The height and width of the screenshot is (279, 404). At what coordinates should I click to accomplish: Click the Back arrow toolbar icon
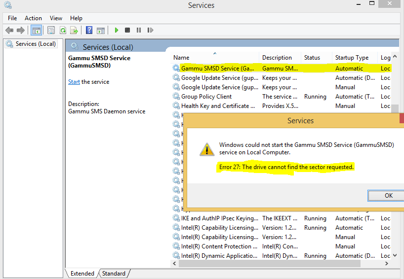pyautogui.click(x=9, y=31)
